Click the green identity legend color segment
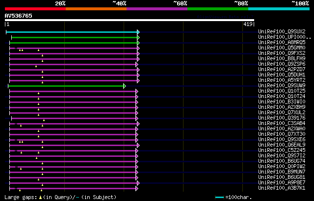The width and height of the screenshot is (314, 201). (x=218, y=9)
